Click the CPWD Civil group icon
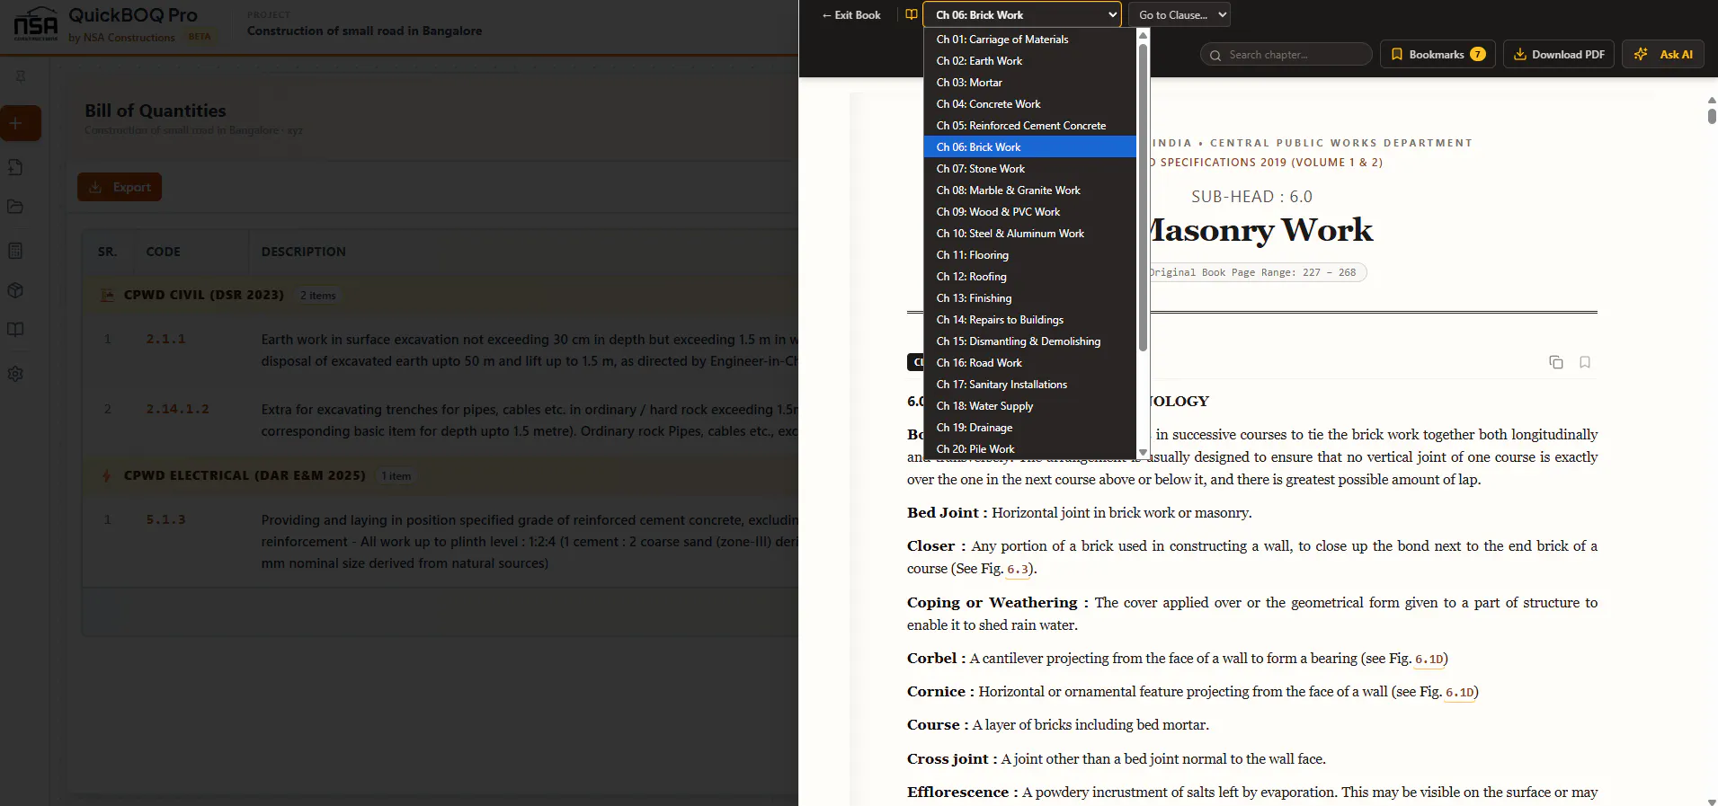 [x=107, y=296]
